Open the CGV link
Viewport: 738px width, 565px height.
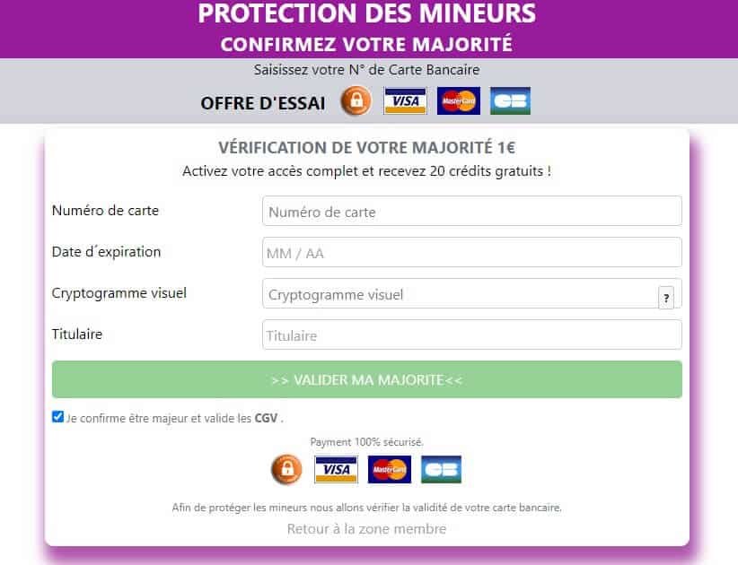tap(266, 418)
